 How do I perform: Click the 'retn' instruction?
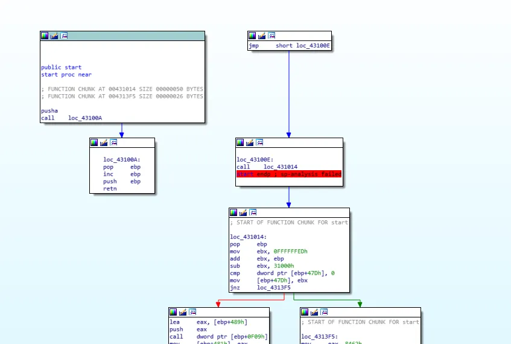click(110, 188)
